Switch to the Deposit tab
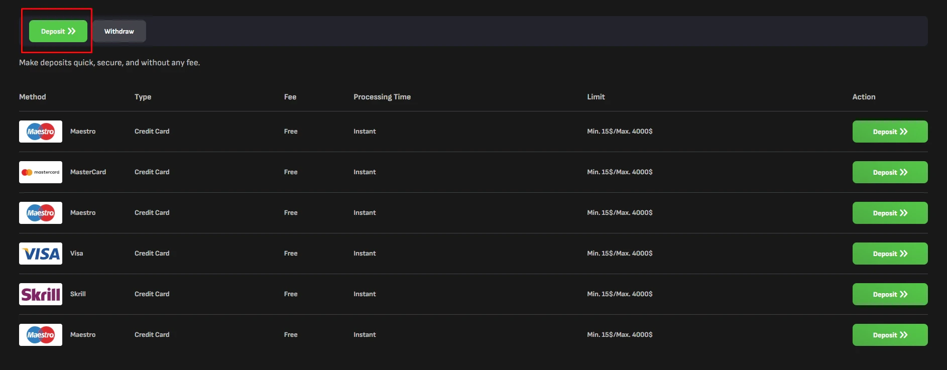This screenshot has width=947, height=370. point(58,31)
